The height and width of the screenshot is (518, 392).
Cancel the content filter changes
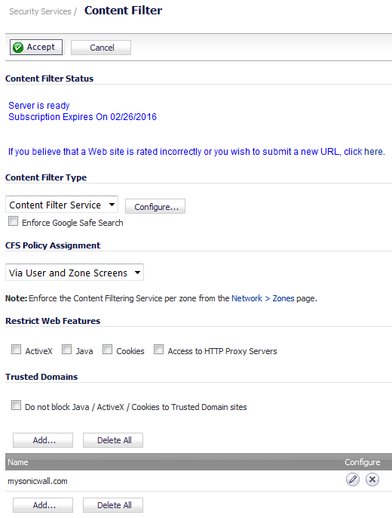click(101, 48)
